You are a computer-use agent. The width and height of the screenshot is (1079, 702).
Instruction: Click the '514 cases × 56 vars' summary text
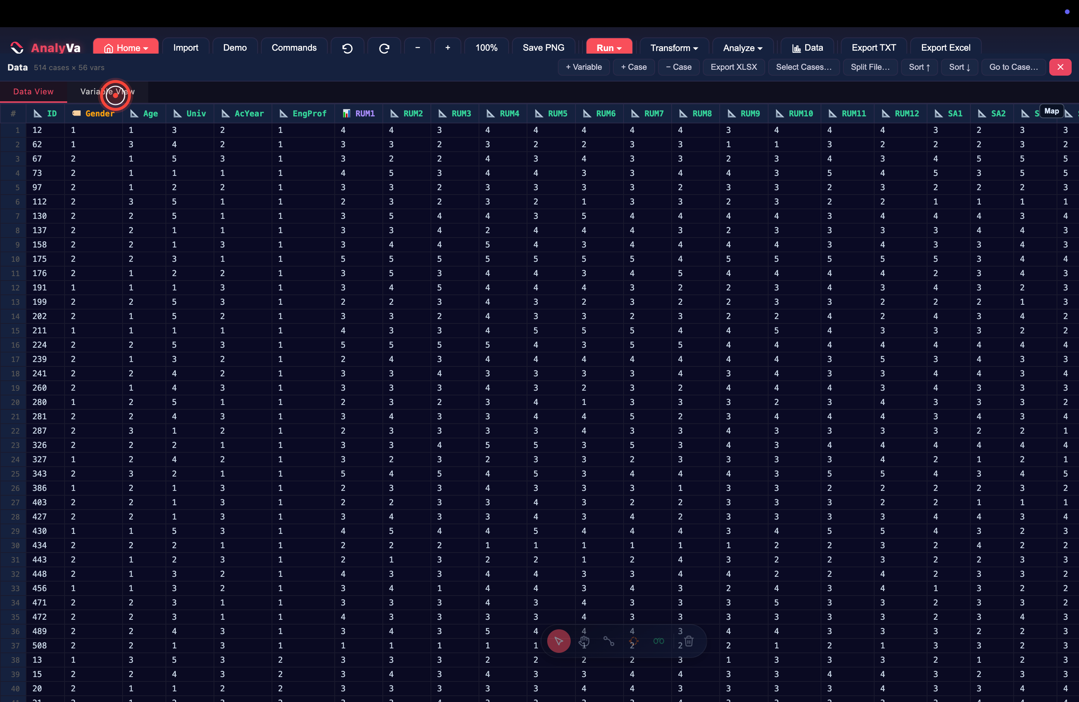[69, 68]
